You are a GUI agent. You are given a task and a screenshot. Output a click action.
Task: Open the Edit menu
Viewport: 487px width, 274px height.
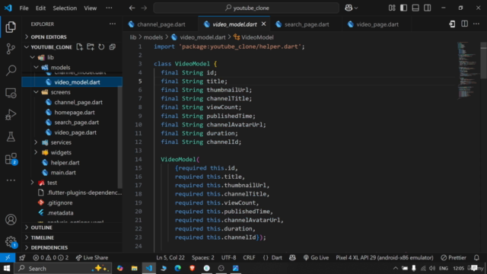(x=40, y=8)
